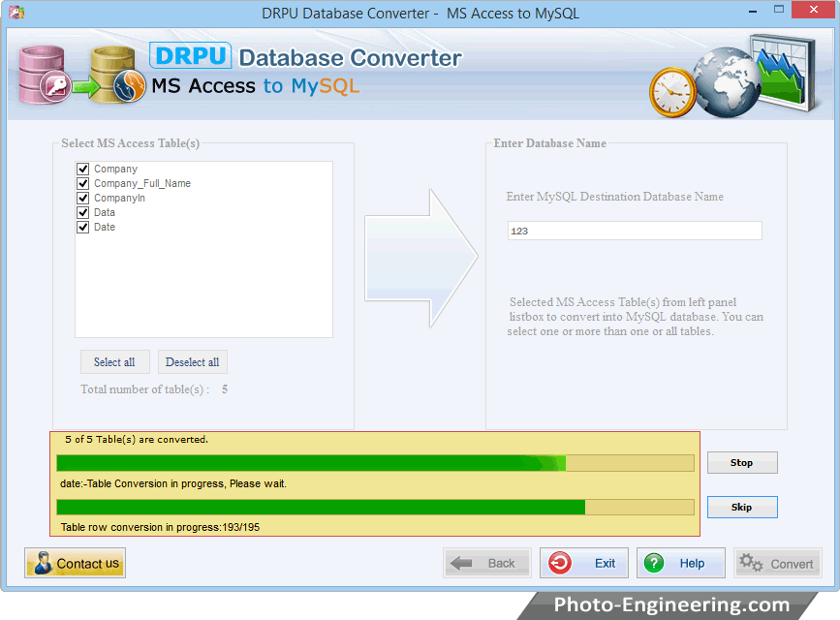The width and height of the screenshot is (840, 620).
Task: Select the Company_Full_Name table name
Action: point(142,183)
